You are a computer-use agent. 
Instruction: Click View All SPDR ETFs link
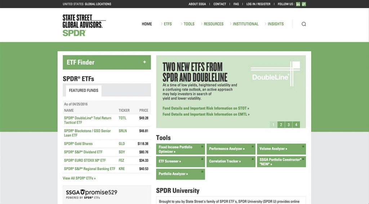[79, 178]
